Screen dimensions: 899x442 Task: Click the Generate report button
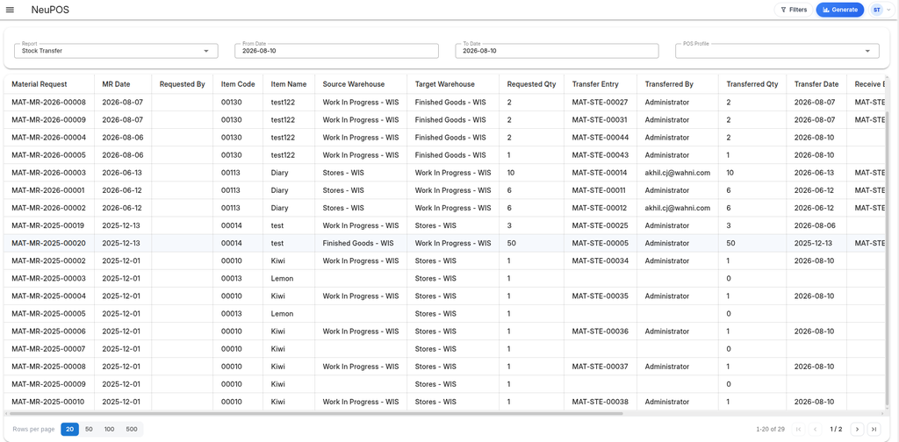(840, 10)
